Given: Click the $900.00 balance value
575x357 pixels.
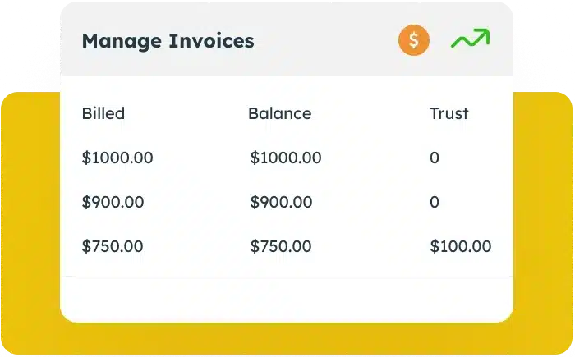Looking at the screenshot, I should (281, 203).
